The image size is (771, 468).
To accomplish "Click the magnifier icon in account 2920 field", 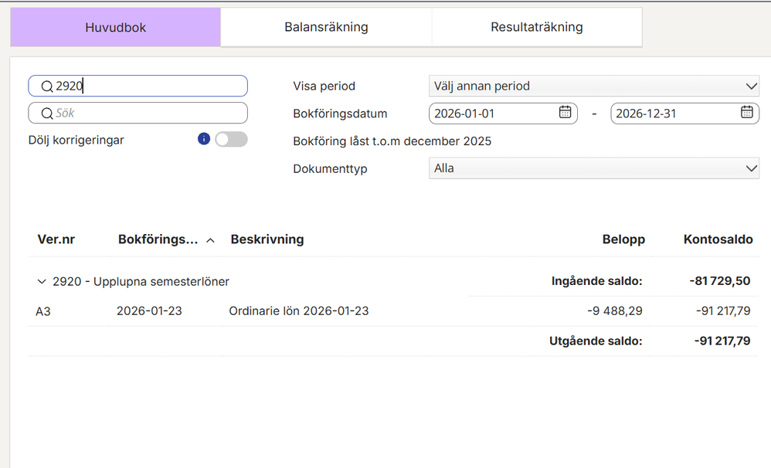I will click(x=46, y=86).
